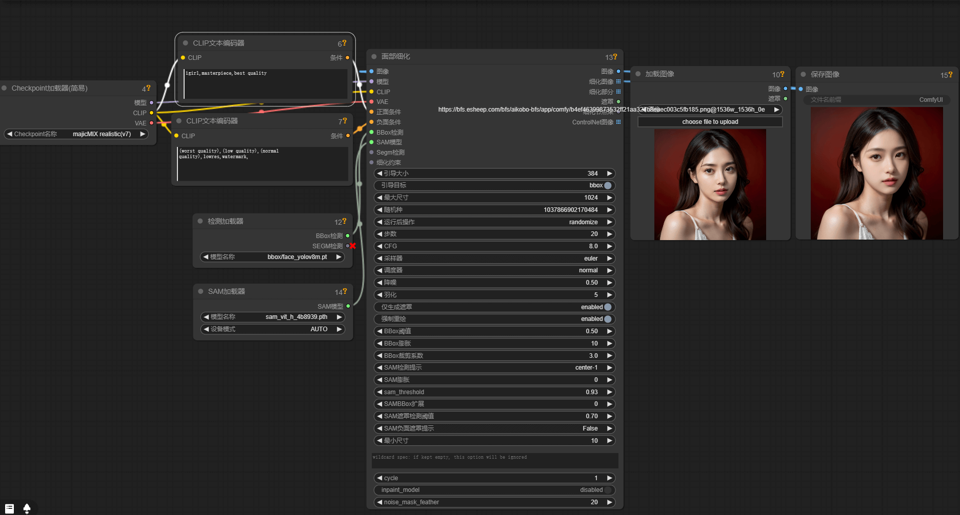Open the Checkpoint名称 majicMIX realistic dropdown
Screen dimensions: 960x515
76,134
